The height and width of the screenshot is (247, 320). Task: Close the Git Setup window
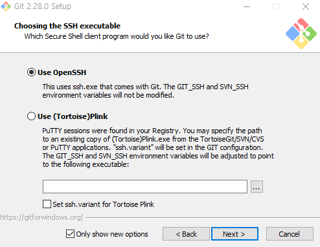point(306,6)
